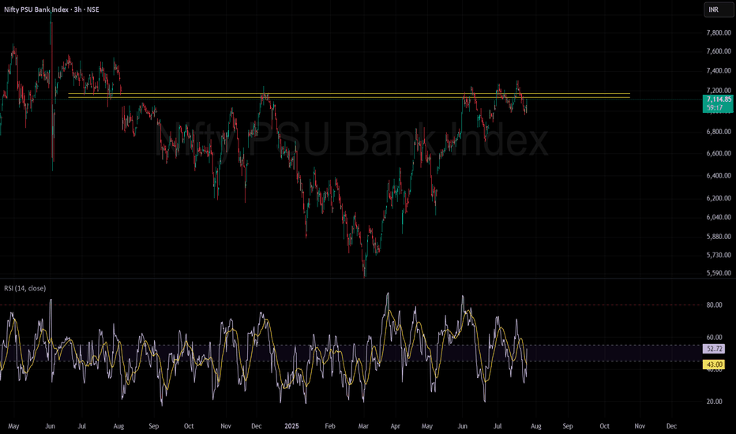Click the 5,730.00 price axis label
736x434 pixels.
[719, 255]
